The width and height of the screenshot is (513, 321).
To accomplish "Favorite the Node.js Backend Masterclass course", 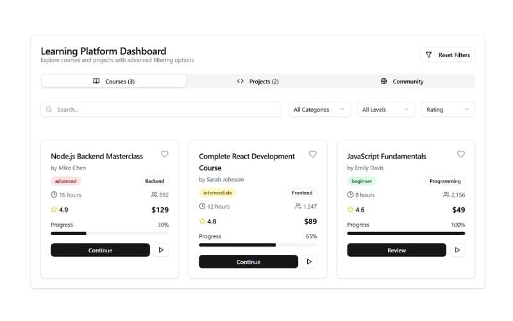I will [x=164, y=154].
